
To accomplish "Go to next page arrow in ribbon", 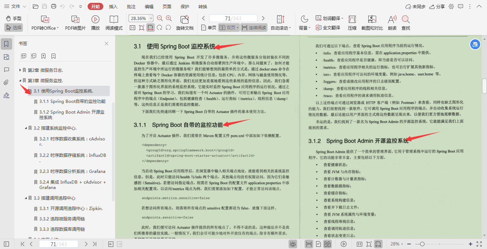I will click(263, 18).
